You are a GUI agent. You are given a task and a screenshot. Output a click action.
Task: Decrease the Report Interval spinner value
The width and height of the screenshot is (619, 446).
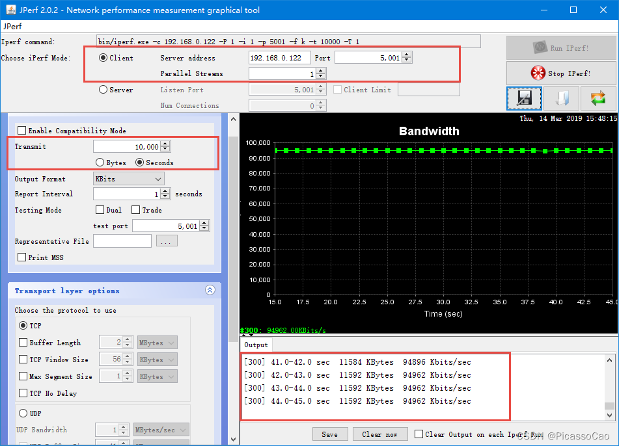pos(166,197)
